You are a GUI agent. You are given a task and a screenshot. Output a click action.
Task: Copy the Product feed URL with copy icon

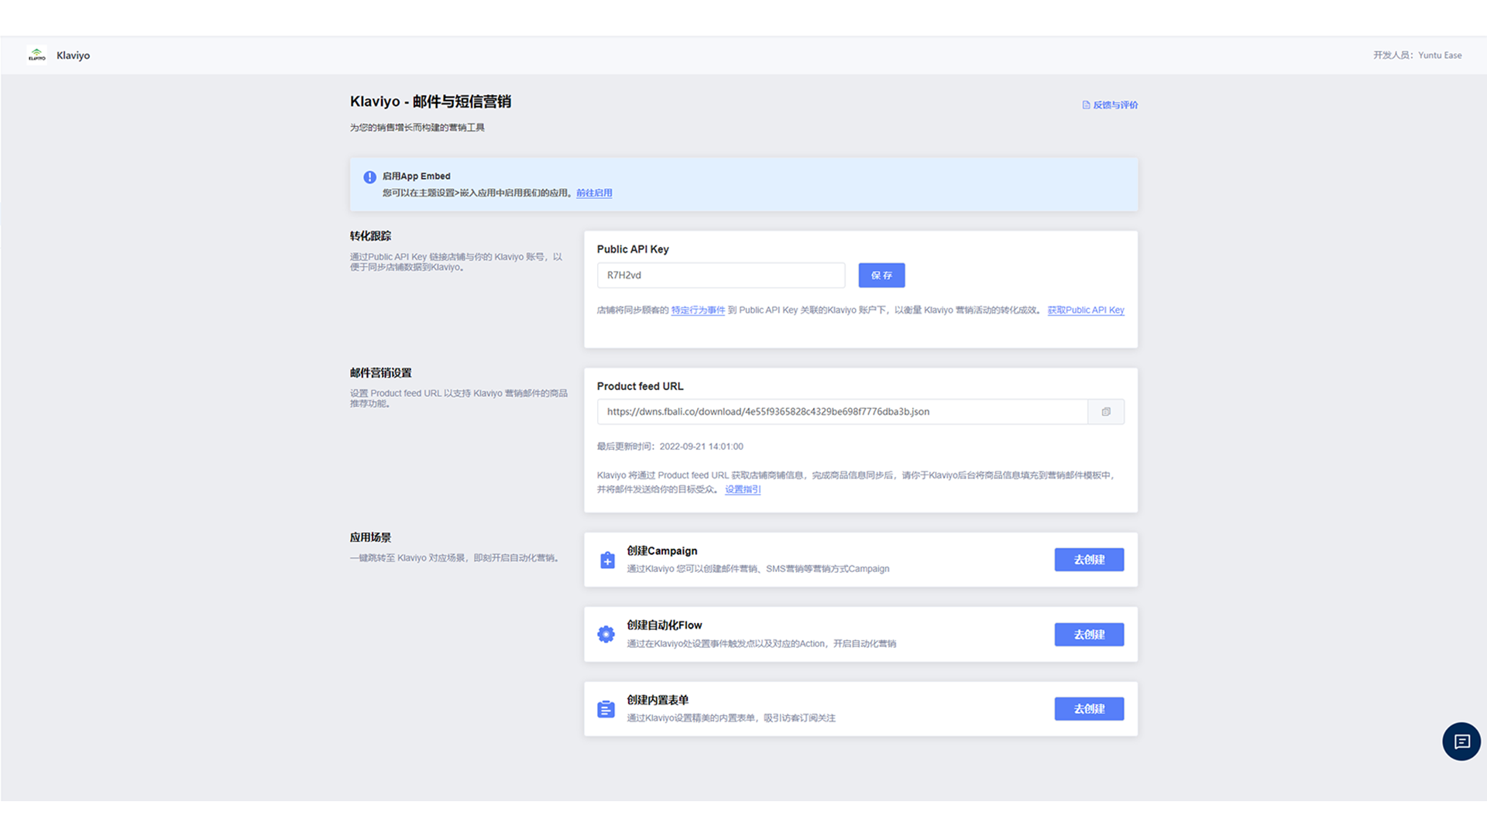1106,412
